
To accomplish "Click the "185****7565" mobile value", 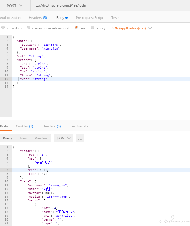I will 57,197.
